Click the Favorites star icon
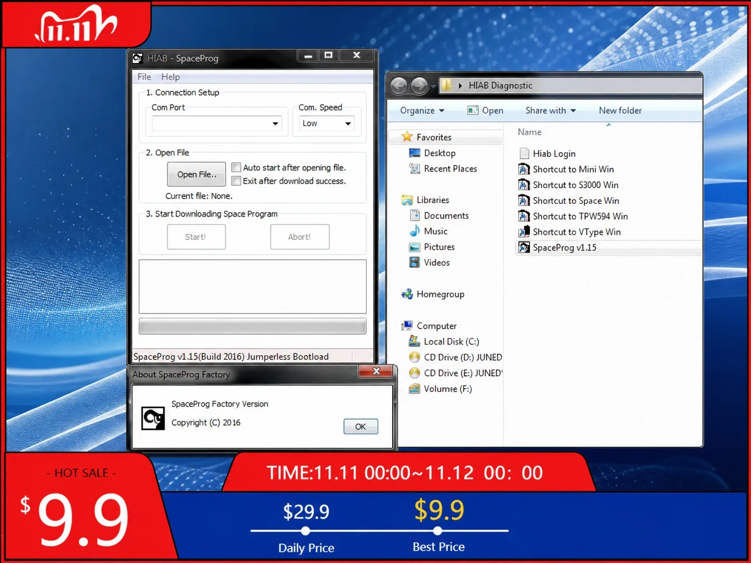 pos(407,137)
